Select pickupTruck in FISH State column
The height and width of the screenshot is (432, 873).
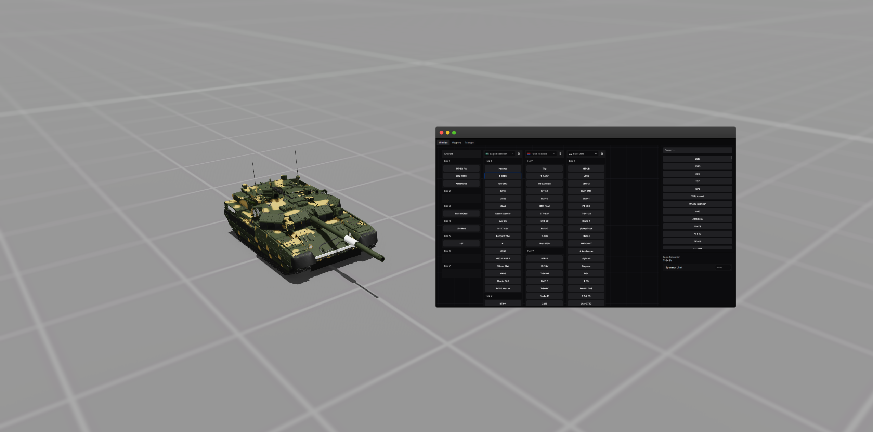[586, 229]
